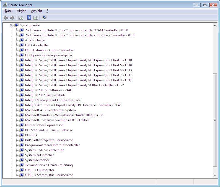Image resolution: width=220 pixels, height=187 pixels.
Task: Open the Datei menu
Action: coord(9,11)
